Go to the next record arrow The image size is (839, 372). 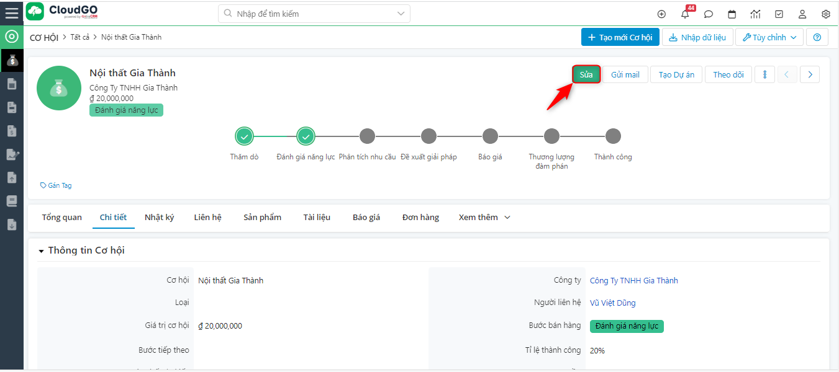pyautogui.click(x=809, y=74)
